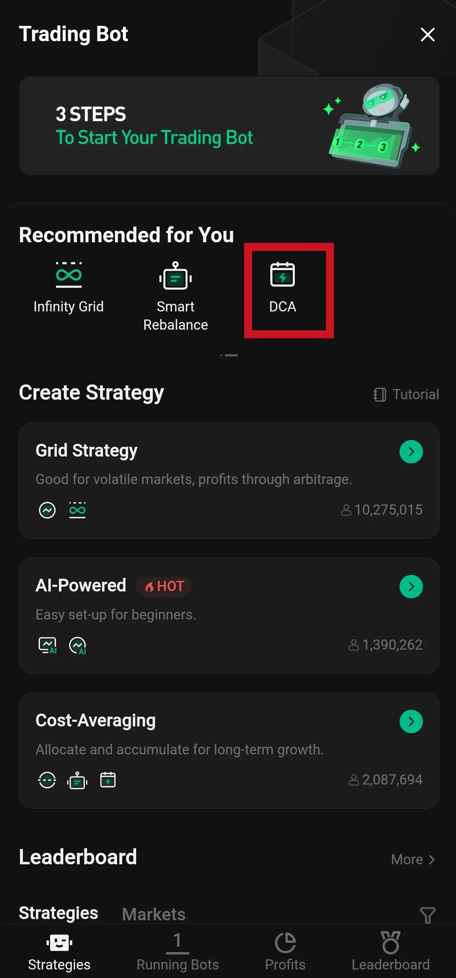Viewport: 456px width, 978px height.
Task: Click the filter funnel icon in Leaderboard
Action: click(x=427, y=915)
